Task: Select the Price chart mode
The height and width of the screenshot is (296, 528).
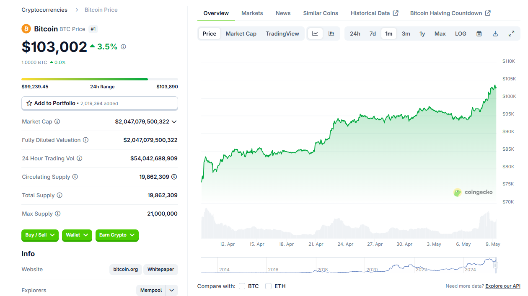Action: pos(210,33)
